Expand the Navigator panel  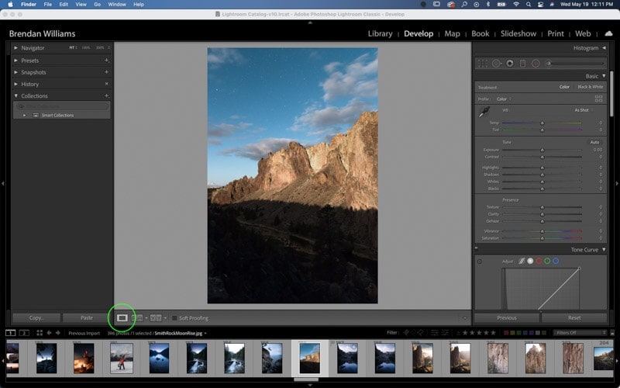point(15,47)
